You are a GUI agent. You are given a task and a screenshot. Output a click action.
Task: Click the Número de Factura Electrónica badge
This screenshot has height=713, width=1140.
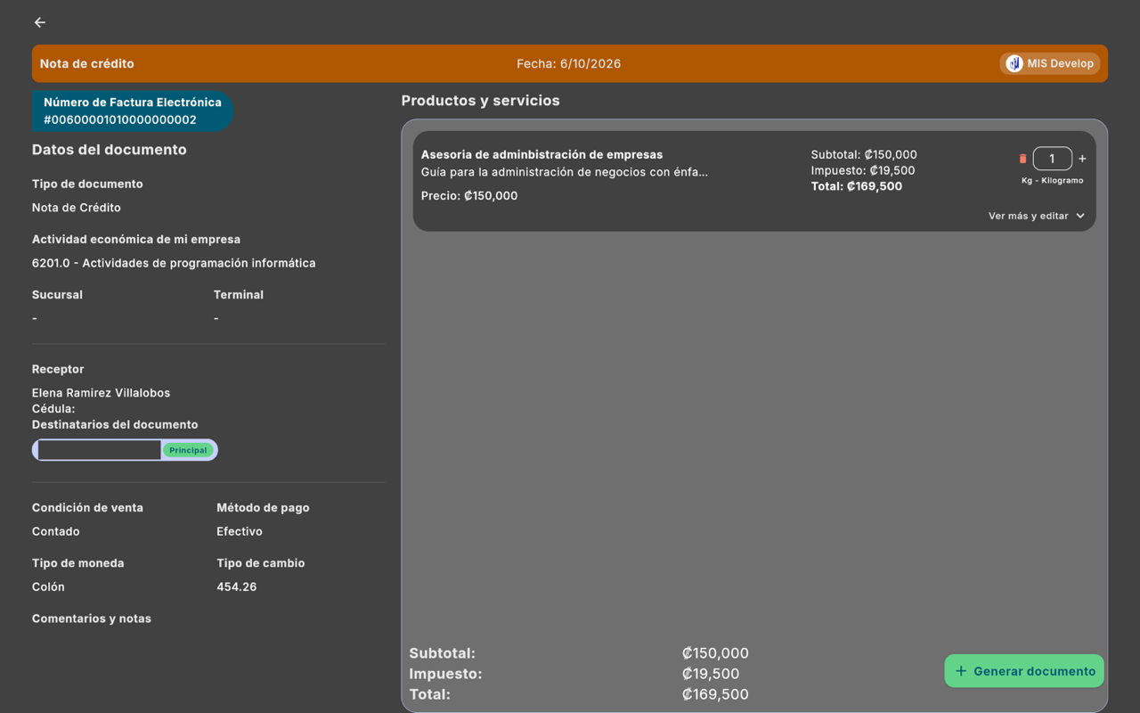pos(133,111)
